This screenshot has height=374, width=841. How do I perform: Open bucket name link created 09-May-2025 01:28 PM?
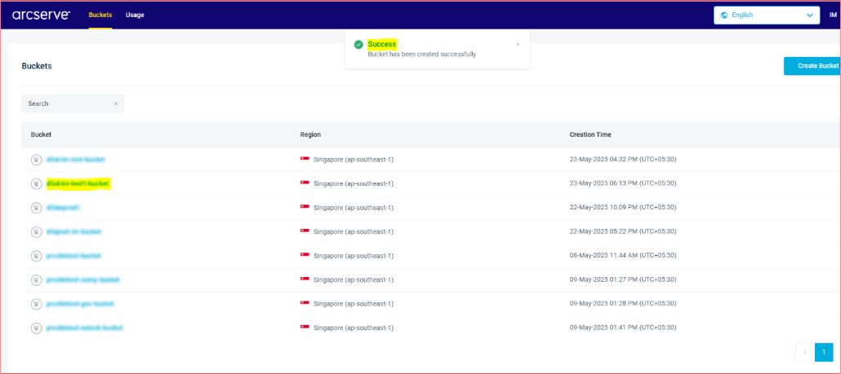[x=81, y=303]
